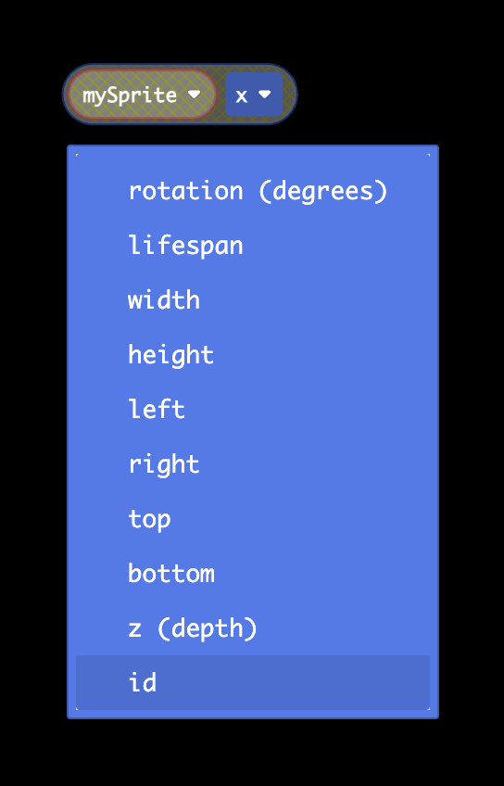Click the white triangle next to x
504x786 pixels.
point(265,95)
